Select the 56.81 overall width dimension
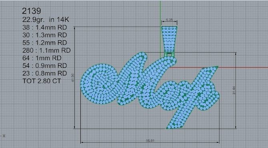268x148 pixels. tap(150, 141)
